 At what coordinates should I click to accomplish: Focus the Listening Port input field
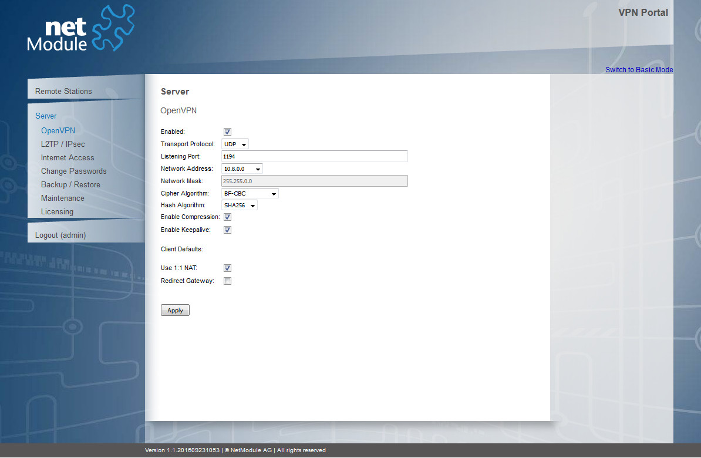315,157
